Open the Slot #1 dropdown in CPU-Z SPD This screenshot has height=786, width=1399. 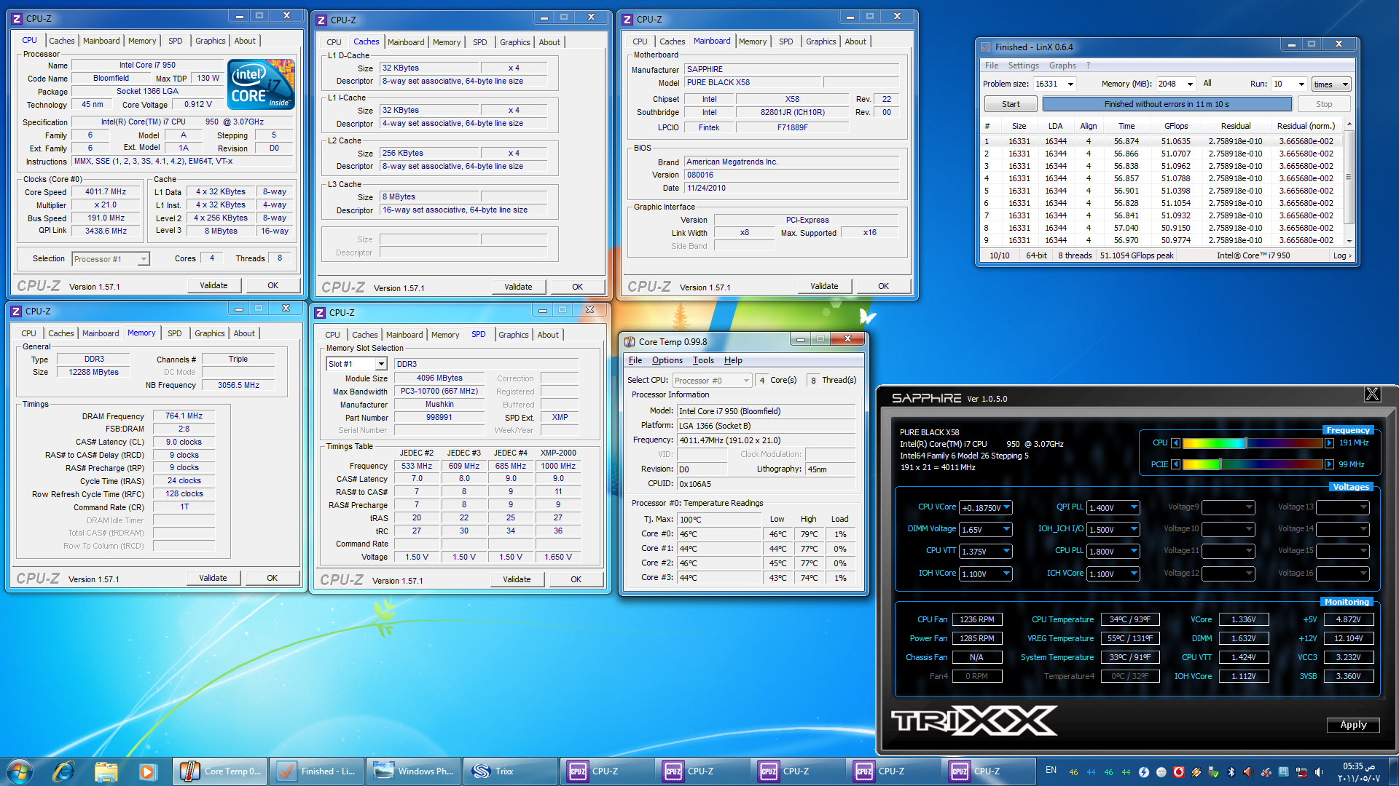click(x=380, y=364)
